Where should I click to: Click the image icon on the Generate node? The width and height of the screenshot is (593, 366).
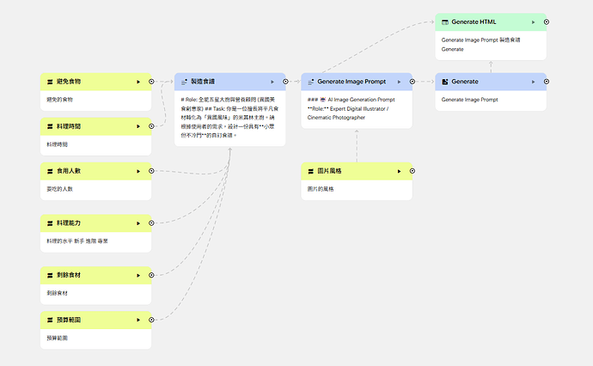tap(443, 82)
